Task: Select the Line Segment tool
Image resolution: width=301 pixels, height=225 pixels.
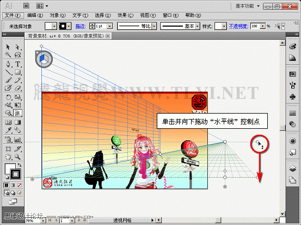Action: pos(8,72)
